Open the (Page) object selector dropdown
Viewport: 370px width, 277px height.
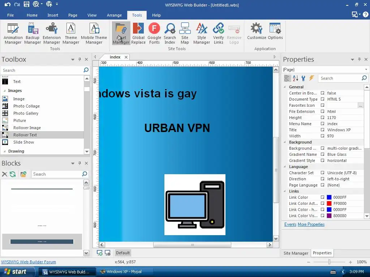(366, 70)
